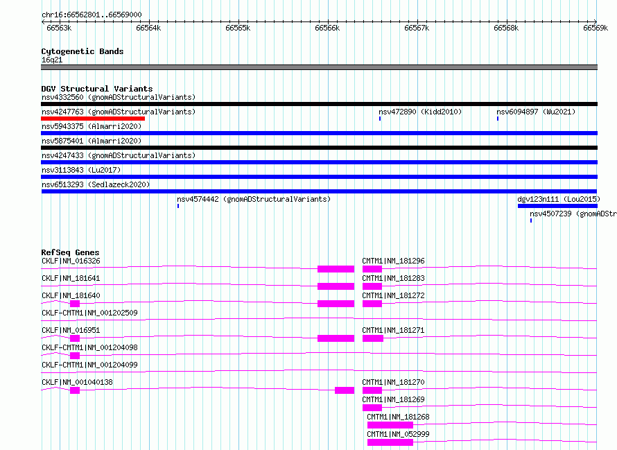Click the CKLF|NM_181640 transcript label
The height and width of the screenshot is (450, 617).
[x=71, y=295]
